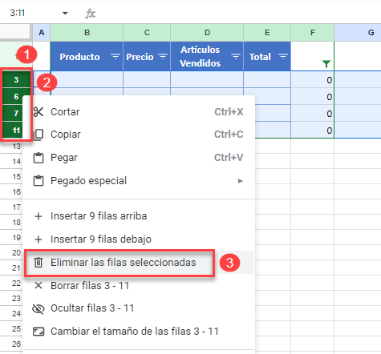The height and width of the screenshot is (354, 381).
Task: Select Eliminar las filas seleccionadas
Action: (x=139, y=263)
